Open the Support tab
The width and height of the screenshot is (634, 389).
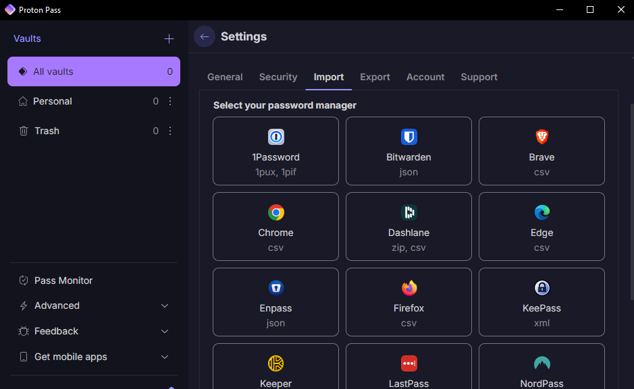tap(479, 77)
